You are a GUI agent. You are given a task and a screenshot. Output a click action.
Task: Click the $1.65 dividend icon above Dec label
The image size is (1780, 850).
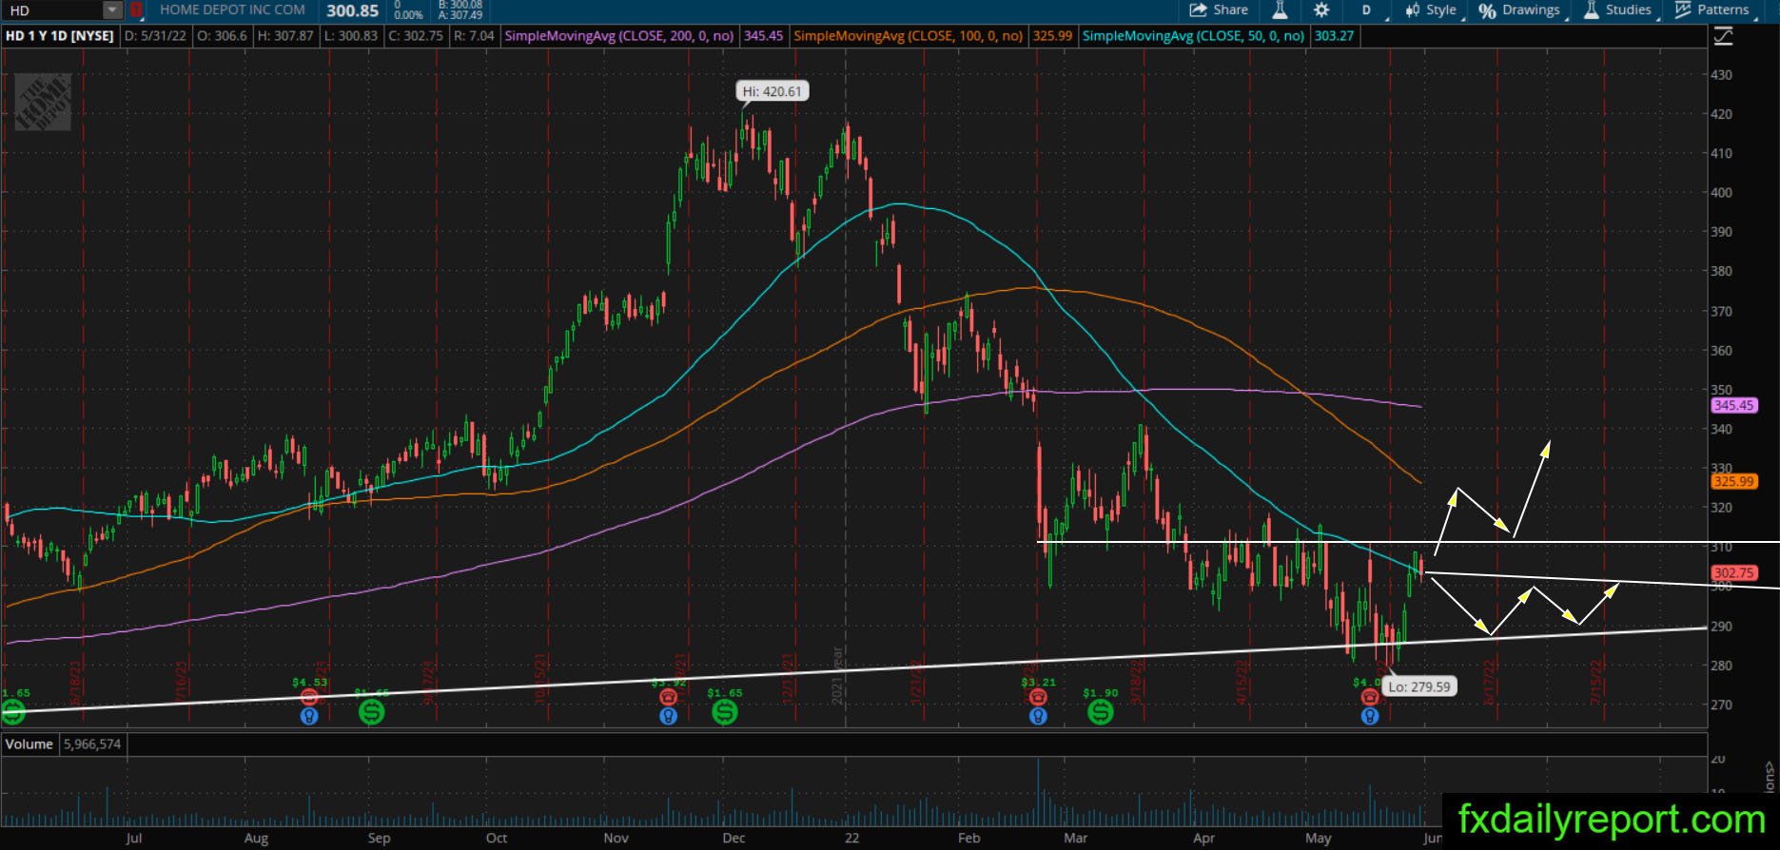coord(725,711)
